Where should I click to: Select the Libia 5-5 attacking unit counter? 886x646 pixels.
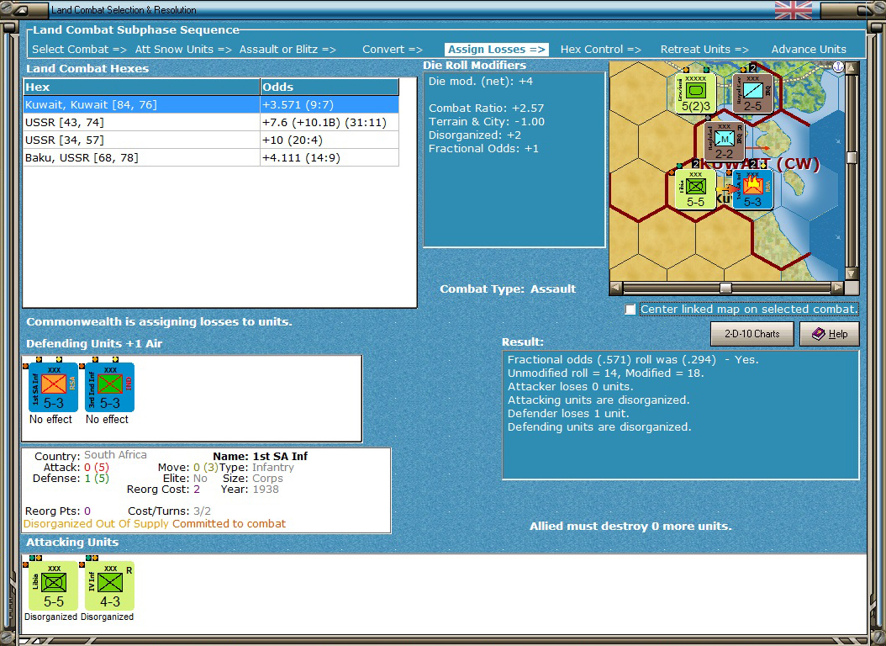(x=54, y=585)
